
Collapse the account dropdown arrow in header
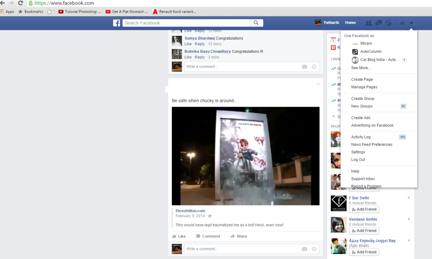411,23
